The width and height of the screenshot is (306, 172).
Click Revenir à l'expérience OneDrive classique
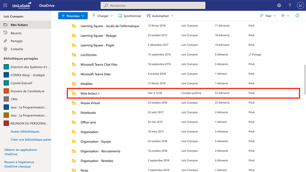pos(19,164)
